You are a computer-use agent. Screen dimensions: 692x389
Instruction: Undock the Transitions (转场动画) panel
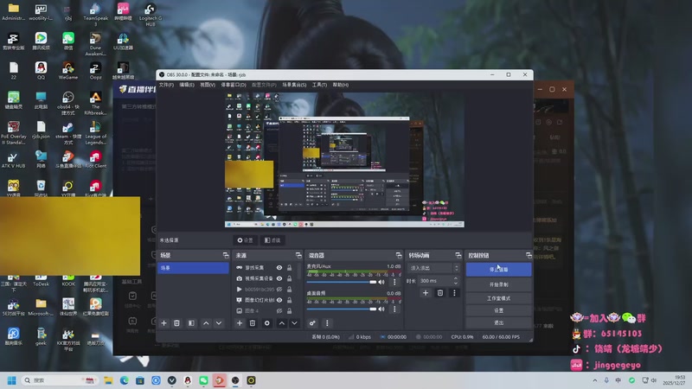tap(458, 255)
